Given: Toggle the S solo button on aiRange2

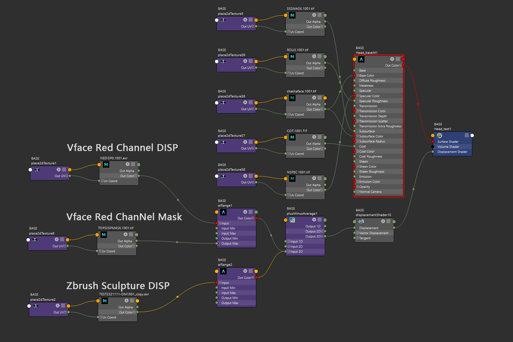Looking at the screenshot, I should tap(245, 271).
